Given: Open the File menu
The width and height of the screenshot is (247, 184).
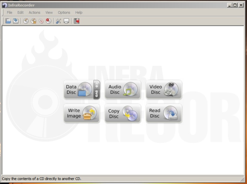Looking at the screenshot, I should pyautogui.click(x=10, y=12).
